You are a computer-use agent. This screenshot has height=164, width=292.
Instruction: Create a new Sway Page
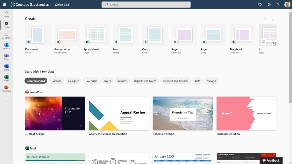tap(213, 39)
